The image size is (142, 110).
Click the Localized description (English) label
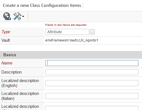click(x=20, y=83)
